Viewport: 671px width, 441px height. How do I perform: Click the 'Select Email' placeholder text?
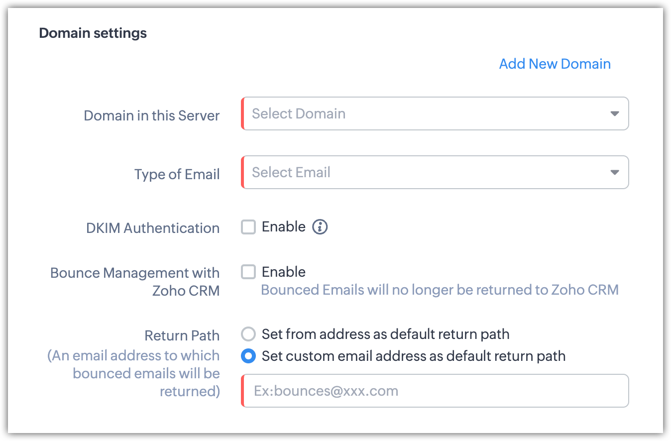pyautogui.click(x=291, y=173)
